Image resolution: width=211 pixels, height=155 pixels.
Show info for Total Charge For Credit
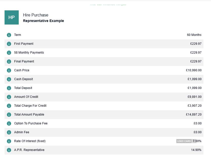(9, 106)
